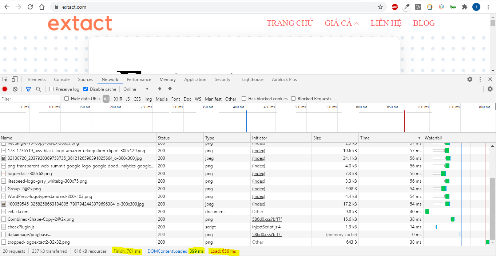Open the BLOG navigation link
The height and width of the screenshot is (256, 496).
(424, 23)
